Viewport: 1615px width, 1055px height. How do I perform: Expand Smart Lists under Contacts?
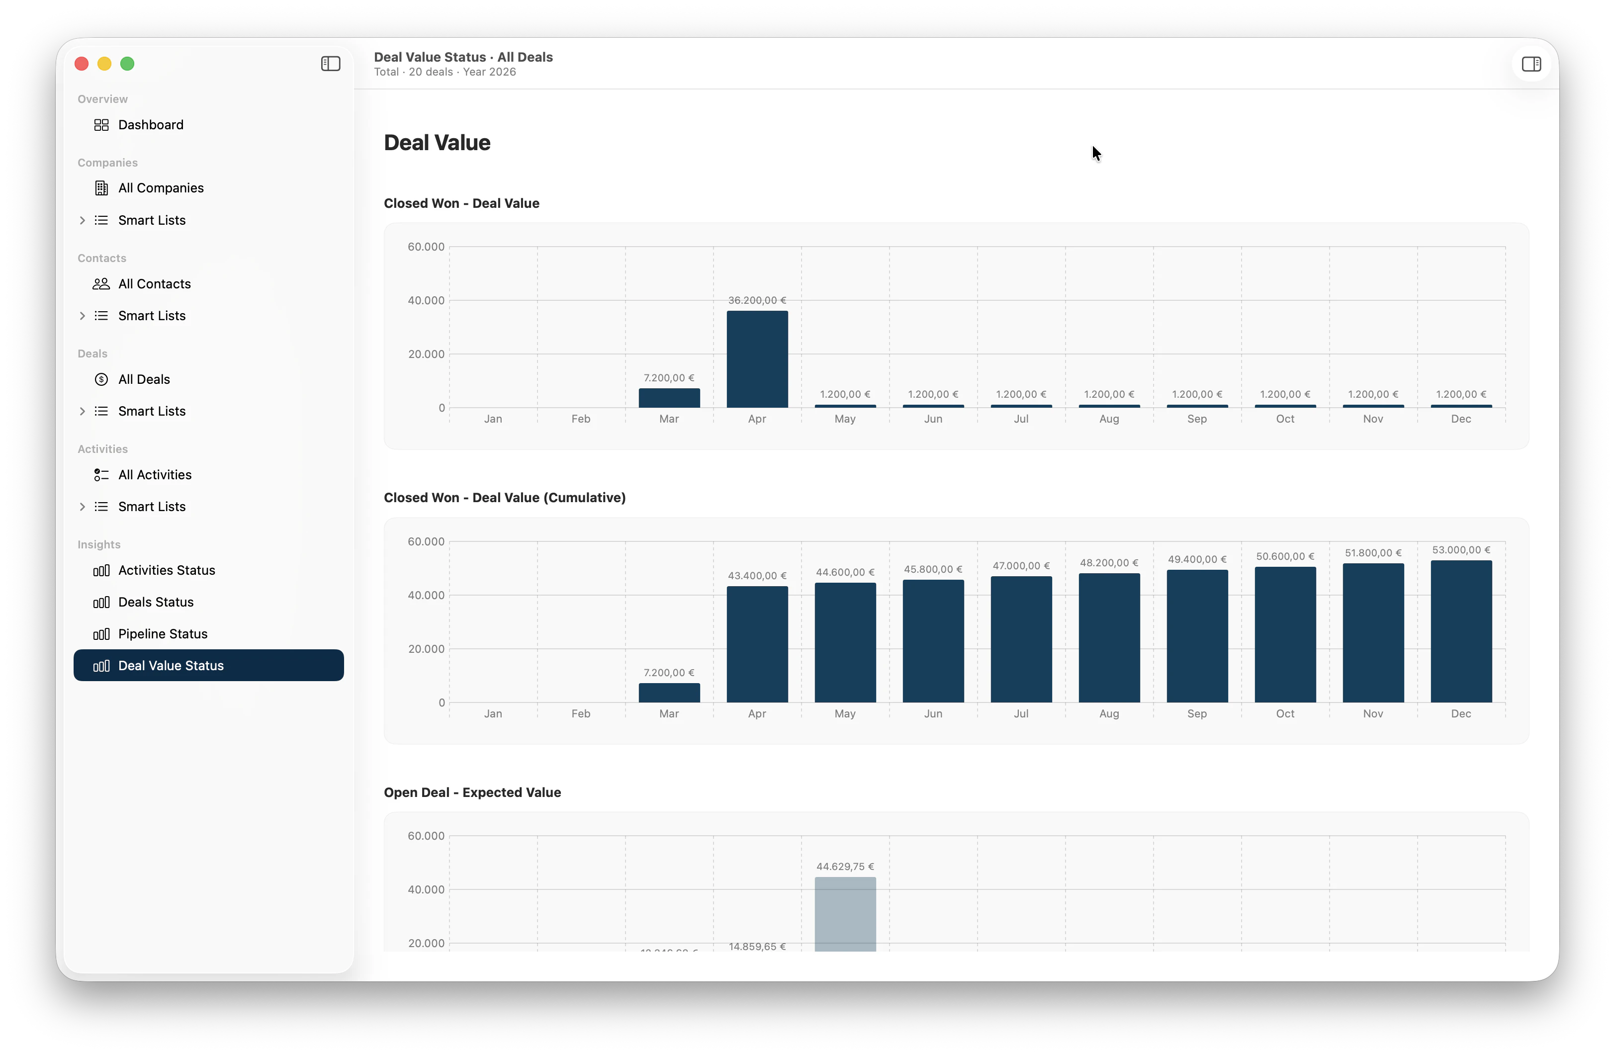point(82,316)
